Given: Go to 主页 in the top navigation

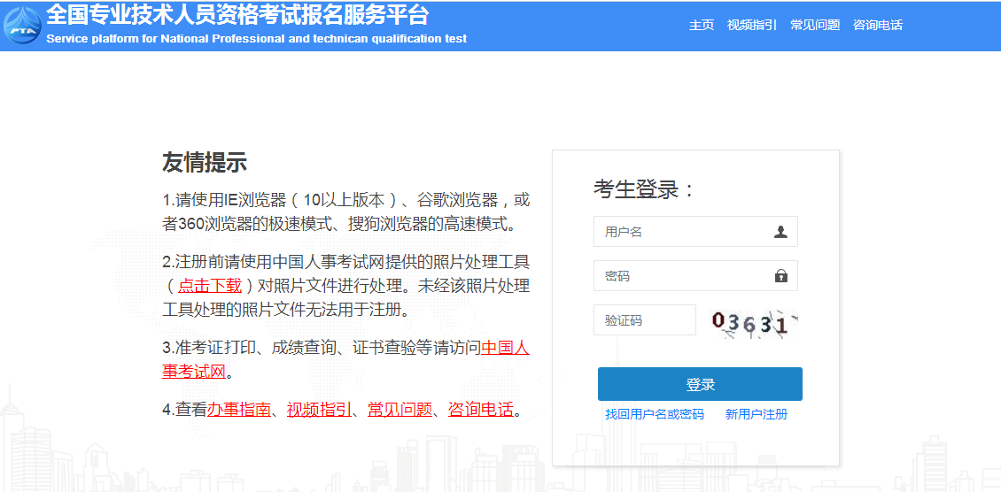Looking at the screenshot, I should point(702,25).
